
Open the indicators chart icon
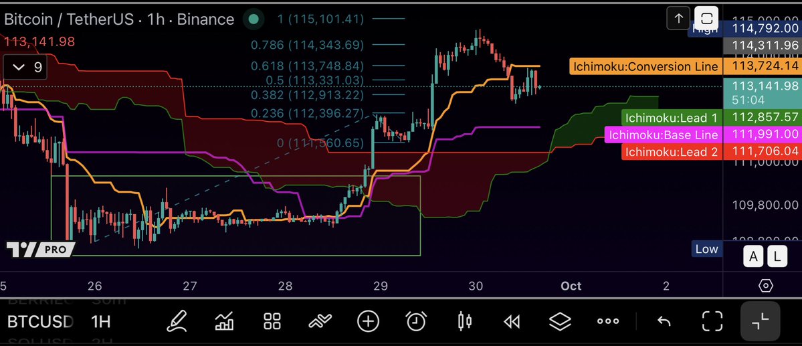pos(225,321)
